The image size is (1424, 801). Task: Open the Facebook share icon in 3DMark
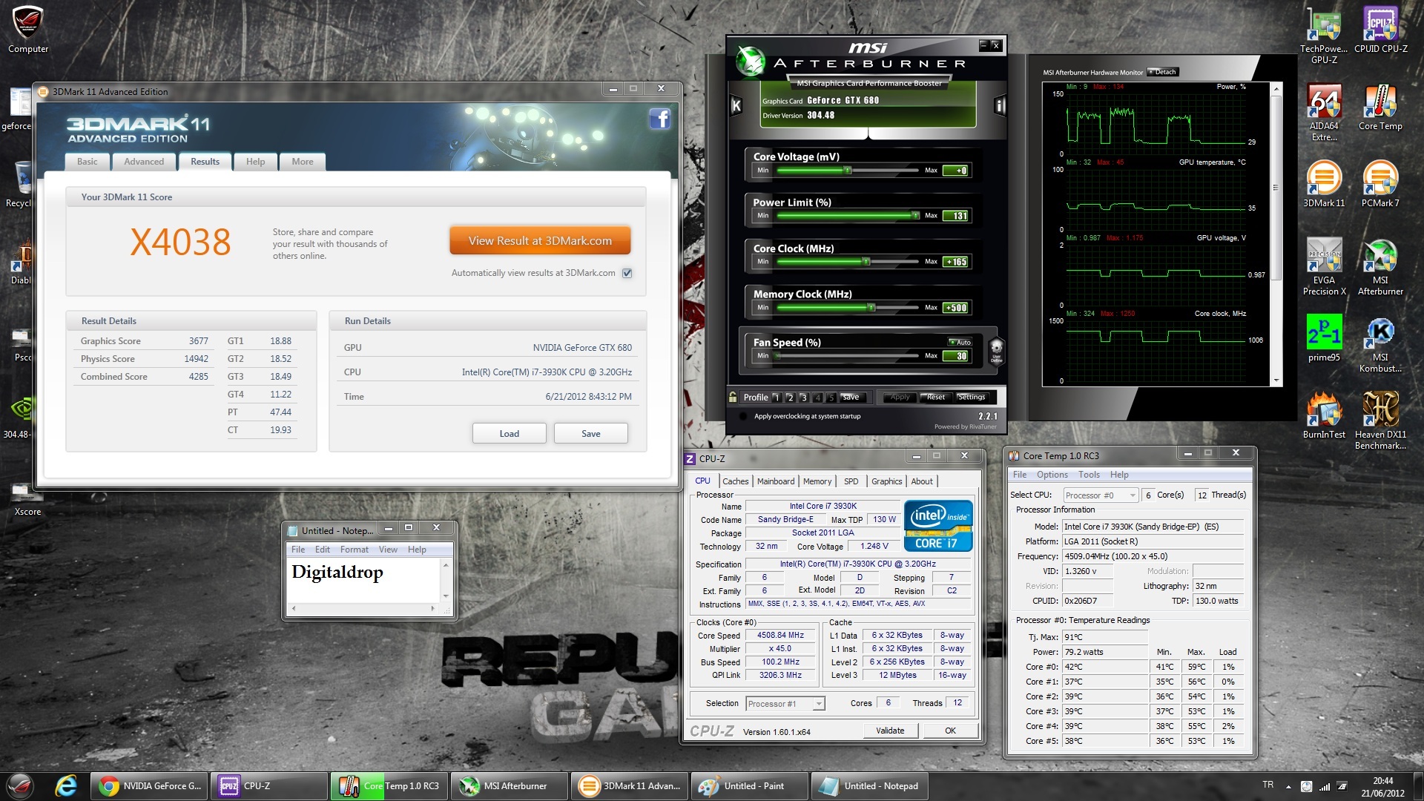point(659,119)
